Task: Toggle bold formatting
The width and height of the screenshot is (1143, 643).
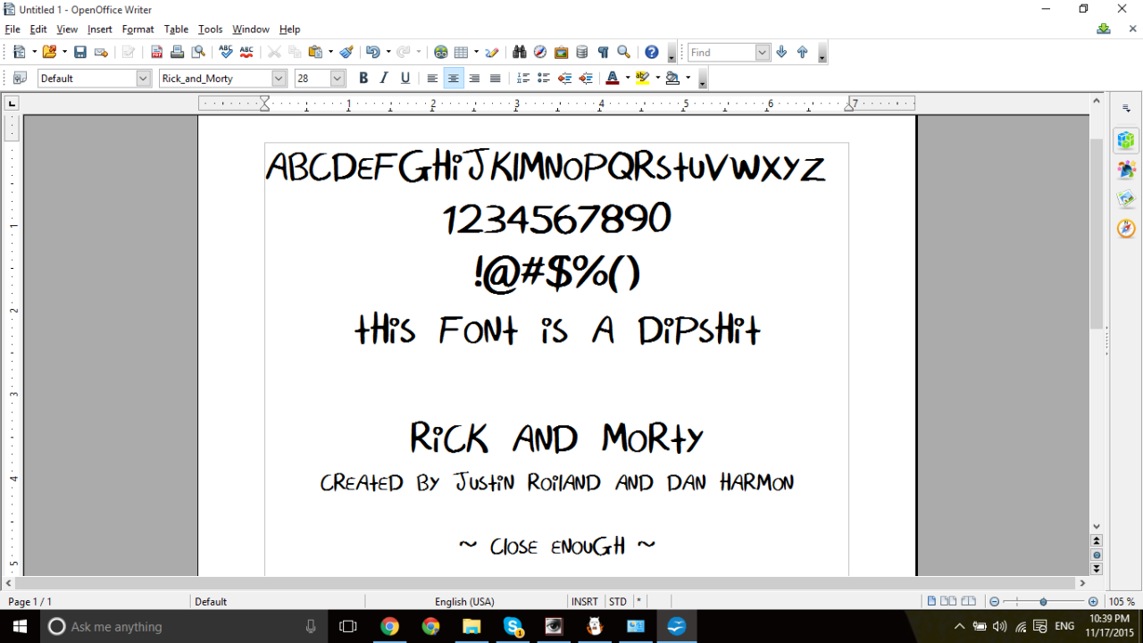Action: click(x=363, y=79)
